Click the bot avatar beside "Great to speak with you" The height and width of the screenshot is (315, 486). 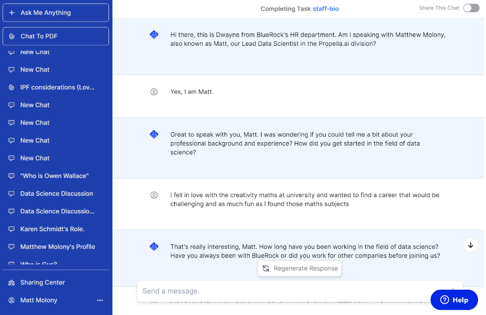pyautogui.click(x=154, y=134)
